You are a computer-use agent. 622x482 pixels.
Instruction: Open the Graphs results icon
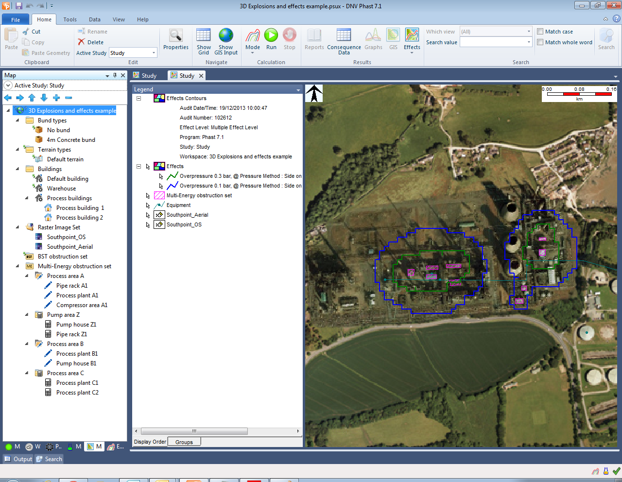pyautogui.click(x=373, y=39)
